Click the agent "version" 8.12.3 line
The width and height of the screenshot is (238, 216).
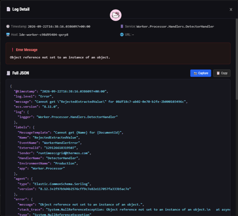pyautogui.click(x=74, y=189)
